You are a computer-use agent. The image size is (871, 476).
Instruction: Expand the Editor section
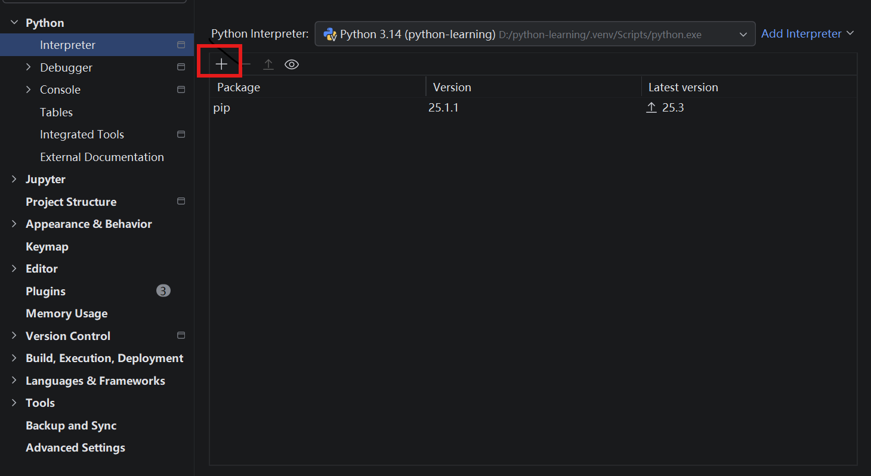[x=14, y=268]
